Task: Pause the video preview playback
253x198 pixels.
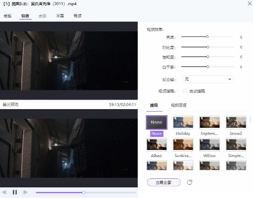Action: [x=15, y=192]
